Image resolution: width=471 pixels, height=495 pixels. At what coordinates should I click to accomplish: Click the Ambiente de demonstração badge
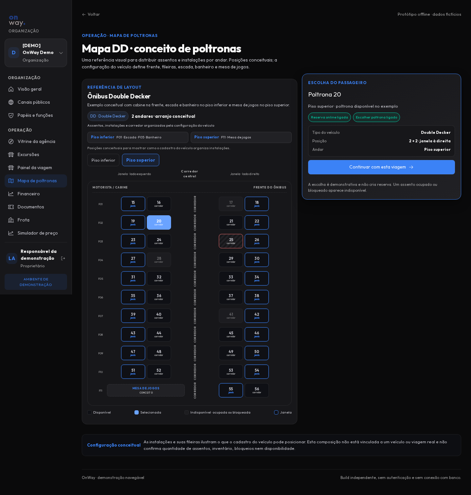click(x=36, y=282)
